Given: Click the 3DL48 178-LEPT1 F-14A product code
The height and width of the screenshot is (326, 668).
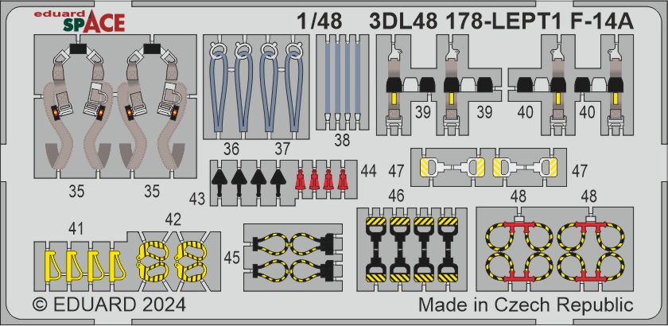Looking at the screenshot, I should pos(501,21).
